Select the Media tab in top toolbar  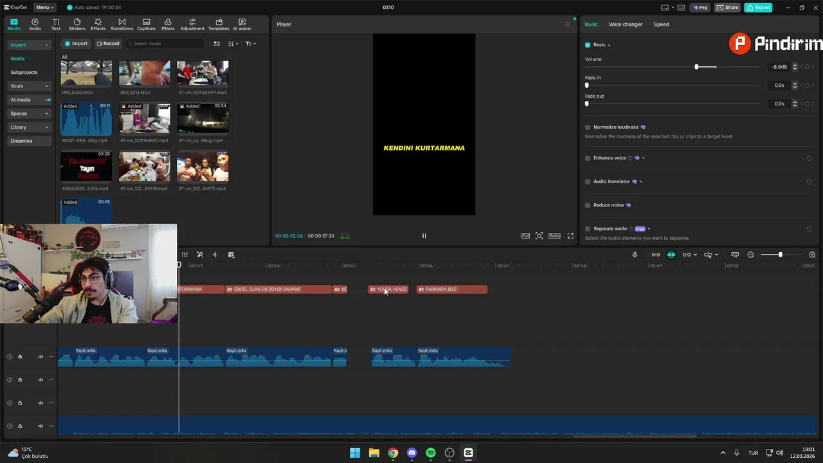click(x=14, y=24)
